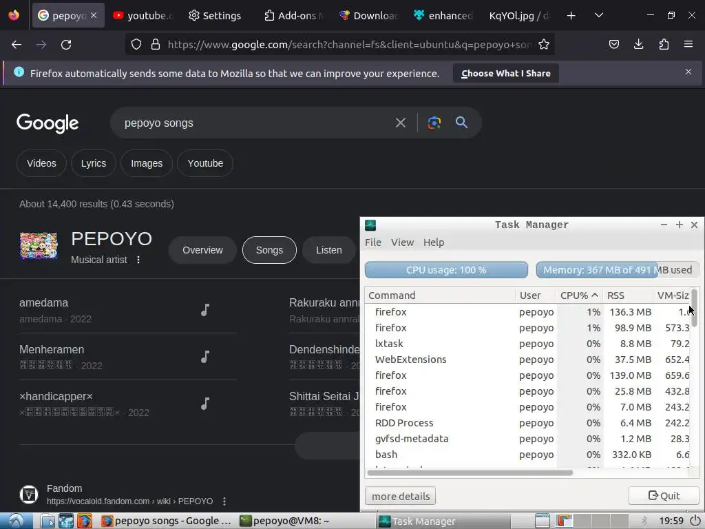Reload the current Google page

(x=66, y=45)
